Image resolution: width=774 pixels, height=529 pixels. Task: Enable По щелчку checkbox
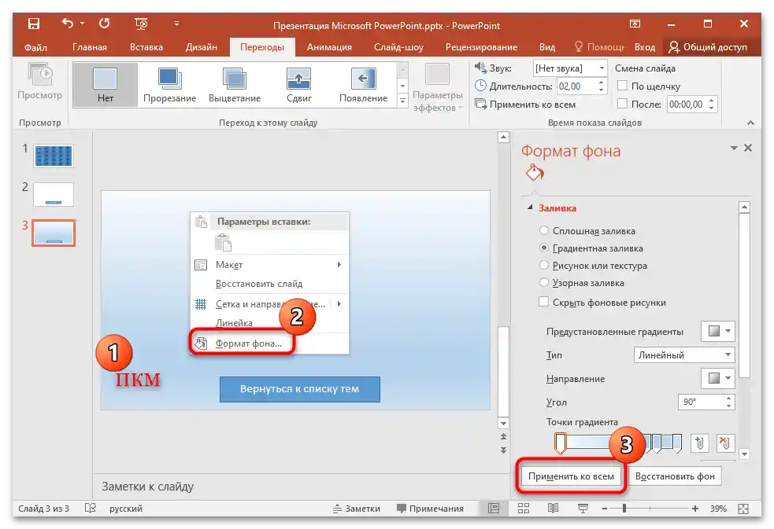coord(623,86)
